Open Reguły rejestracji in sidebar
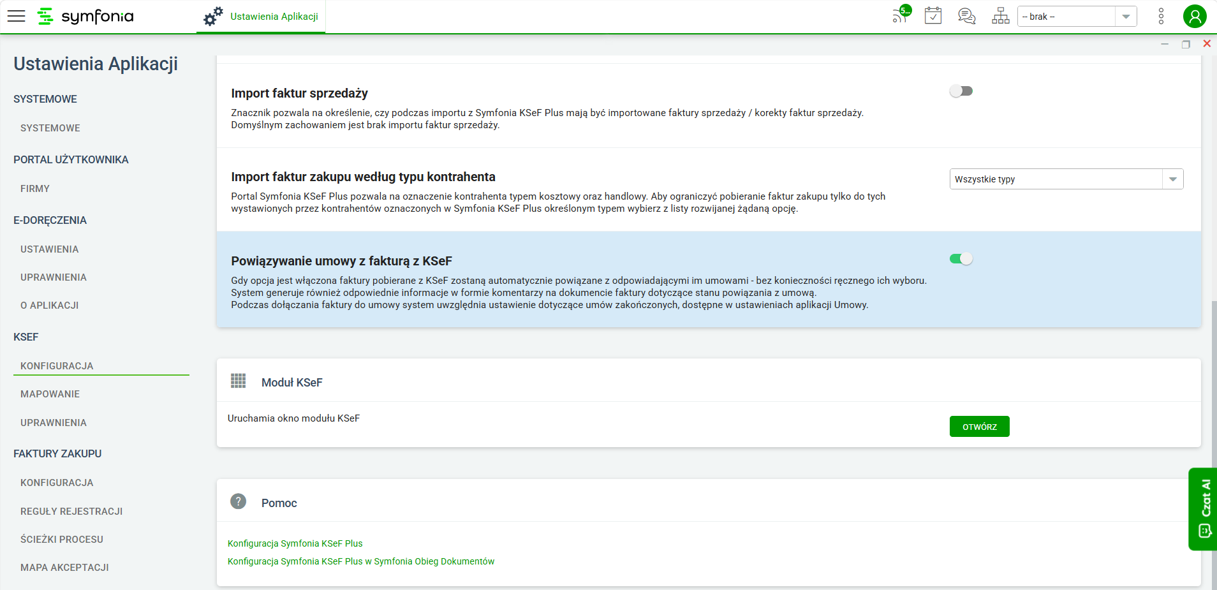1217x590 pixels. pos(71,512)
